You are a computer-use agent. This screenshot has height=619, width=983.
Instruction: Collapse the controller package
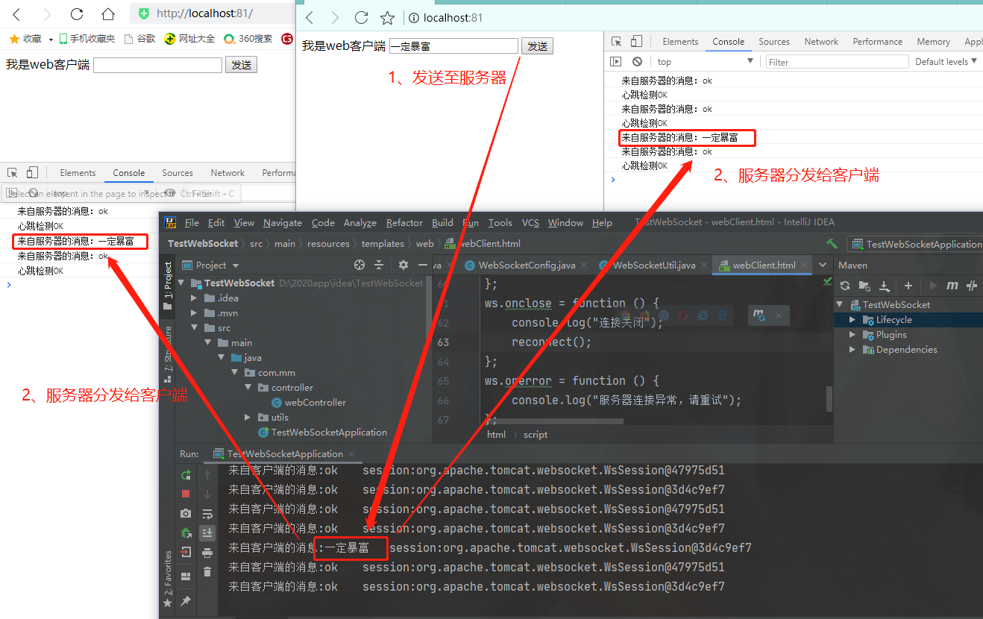[x=248, y=388]
